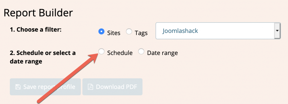Viewport: 288px width, 104px height.
Task: Click the "Schedule" option label
Action: pos(120,53)
